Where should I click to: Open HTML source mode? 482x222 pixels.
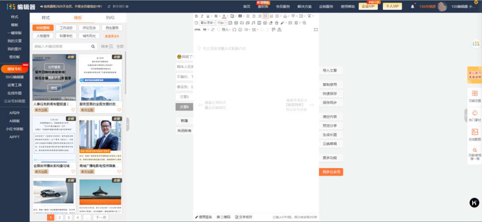[198, 29]
